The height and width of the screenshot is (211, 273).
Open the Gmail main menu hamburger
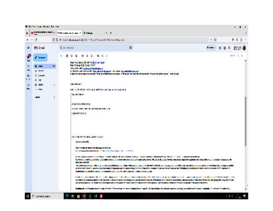(29, 47)
